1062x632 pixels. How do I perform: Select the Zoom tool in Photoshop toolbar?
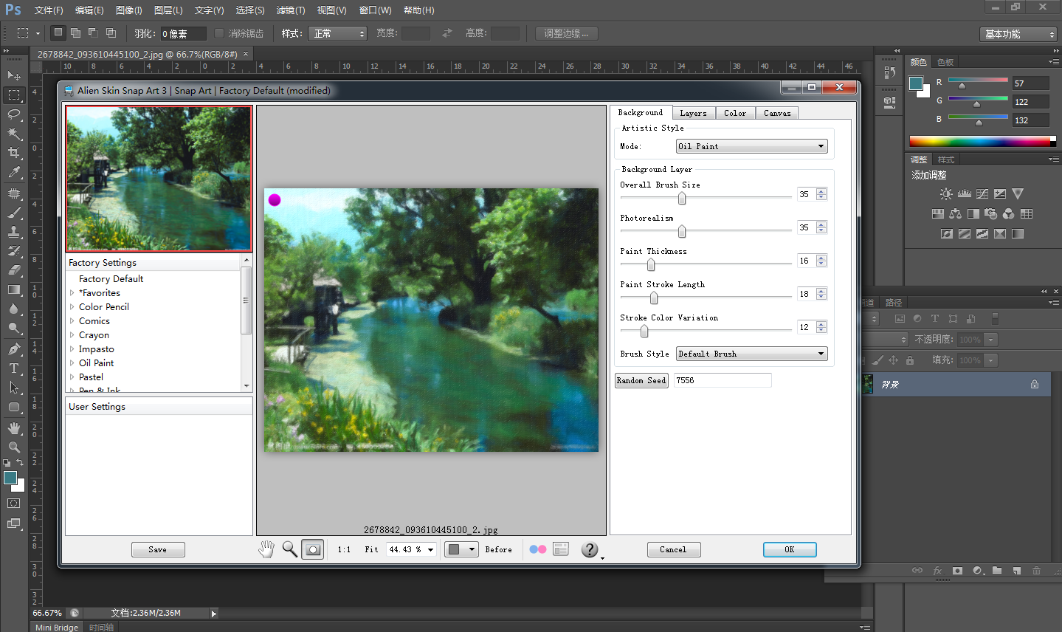(14, 447)
